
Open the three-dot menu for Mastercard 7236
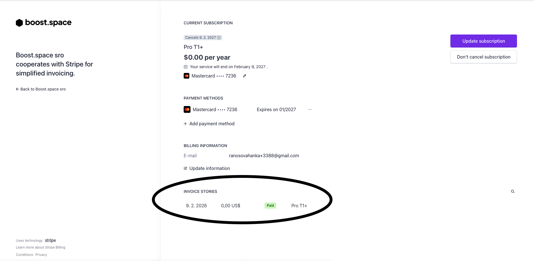click(310, 109)
